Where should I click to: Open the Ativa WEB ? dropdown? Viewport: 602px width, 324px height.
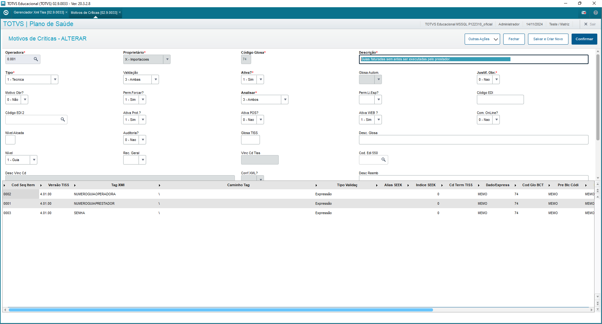tap(378, 120)
